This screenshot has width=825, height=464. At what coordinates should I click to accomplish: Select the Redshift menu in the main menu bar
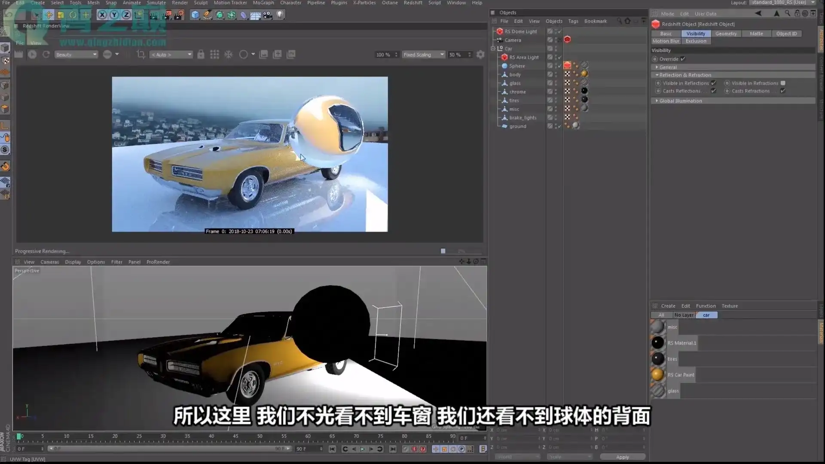[412, 3]
